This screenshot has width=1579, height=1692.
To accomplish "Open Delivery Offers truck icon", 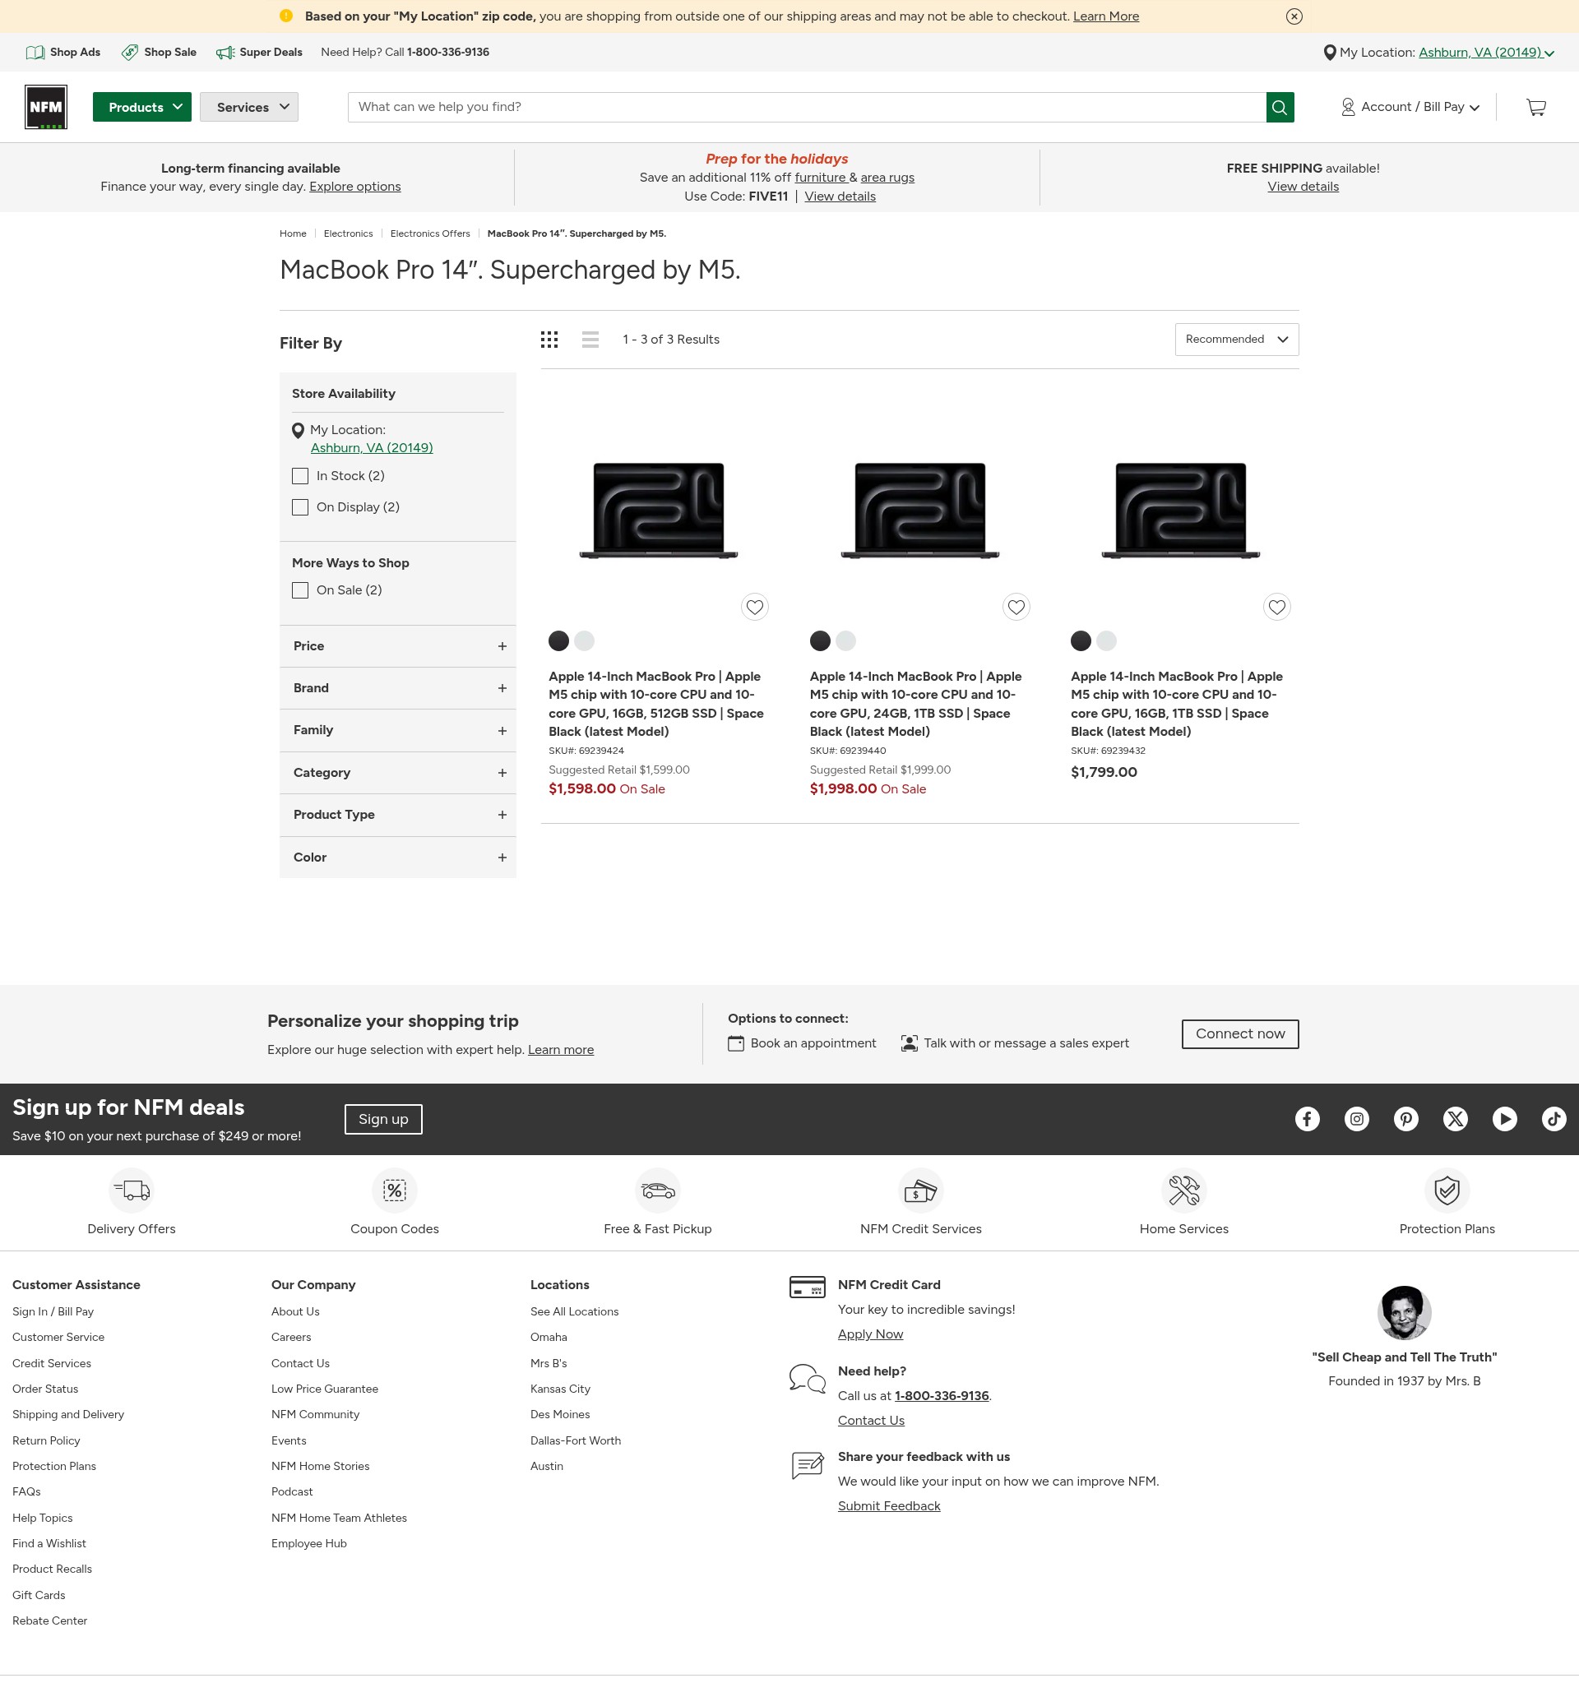I will click(x=131, y=1190).
